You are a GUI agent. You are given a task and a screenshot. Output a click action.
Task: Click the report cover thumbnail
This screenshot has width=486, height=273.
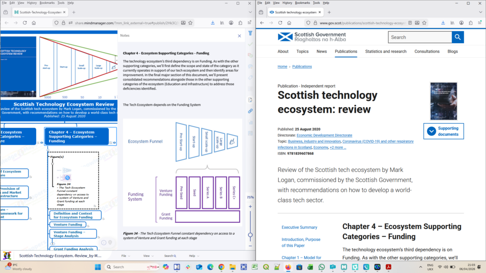pos(444,101)
